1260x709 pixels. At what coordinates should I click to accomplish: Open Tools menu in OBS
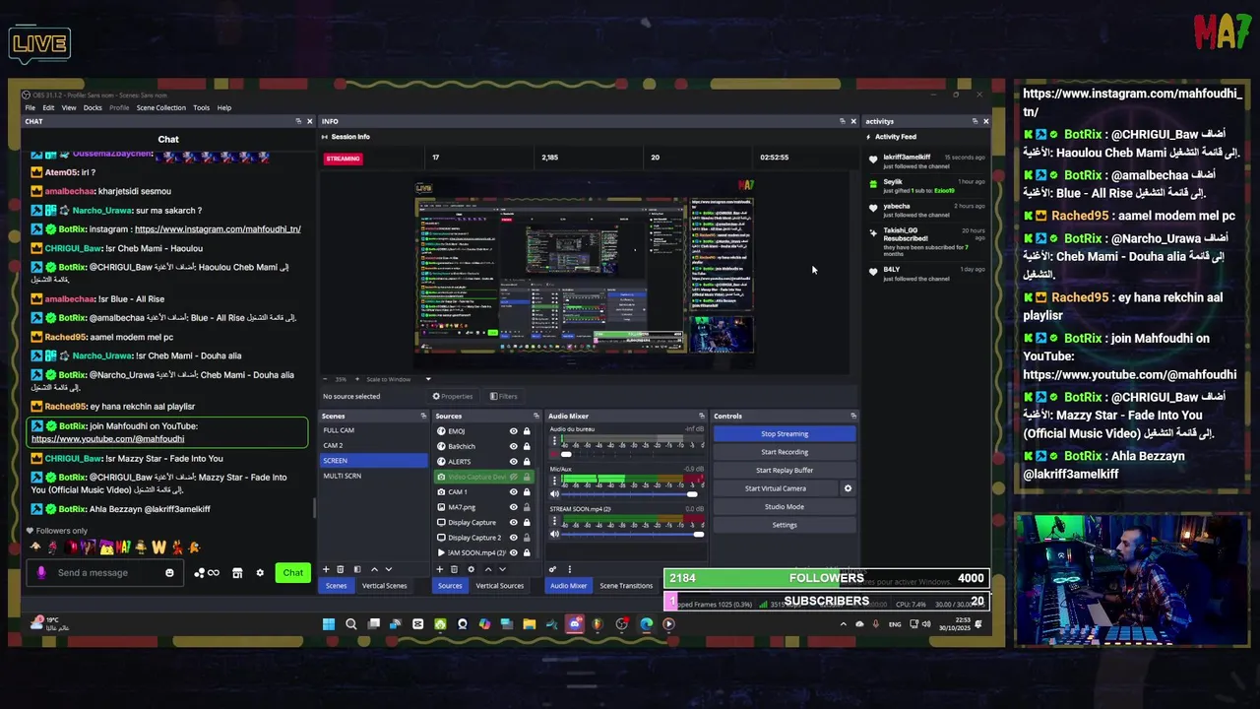(x=201, y=107)
